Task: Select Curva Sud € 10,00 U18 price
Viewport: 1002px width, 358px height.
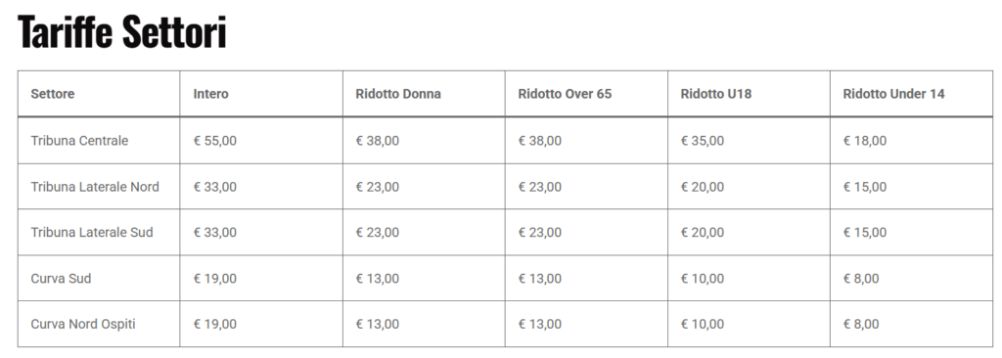Action: (x=703, y=278)
